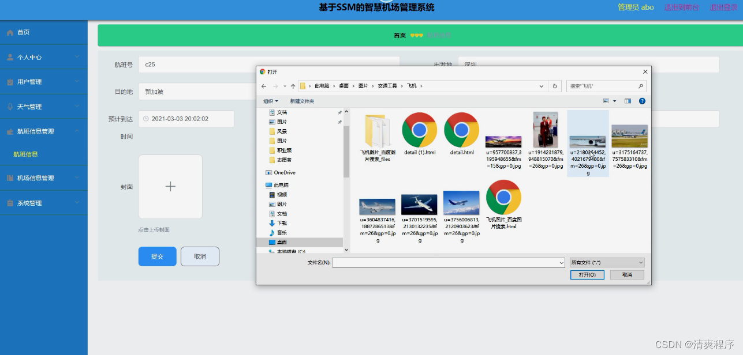Expand 系统管理 in the sidebar
The image size is (743, 355).
[44, 203]
